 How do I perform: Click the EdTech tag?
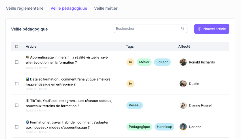(x=162, y=62)
